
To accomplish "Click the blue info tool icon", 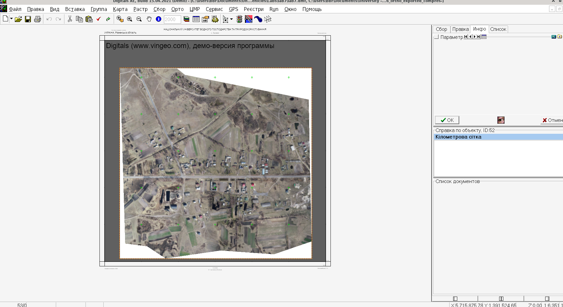I will 159,19.
